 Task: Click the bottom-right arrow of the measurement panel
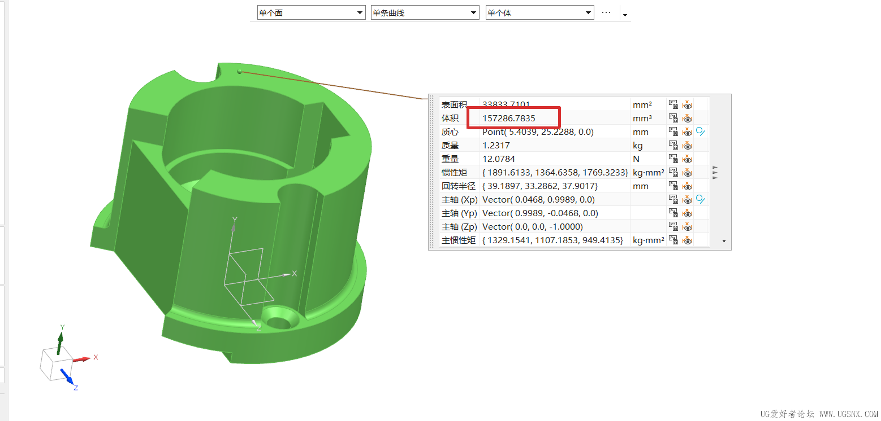point(724,242)
